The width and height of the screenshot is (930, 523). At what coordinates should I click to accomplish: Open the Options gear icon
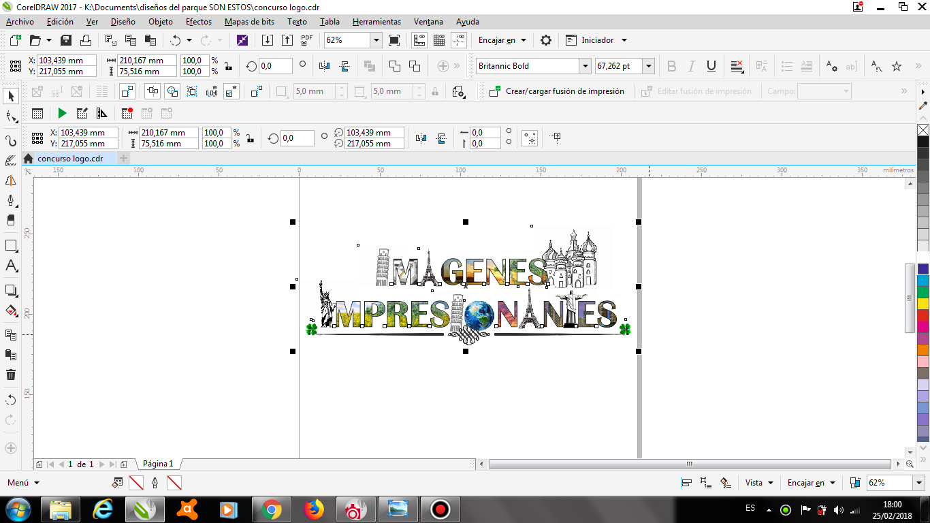click(x=545, y=40)
